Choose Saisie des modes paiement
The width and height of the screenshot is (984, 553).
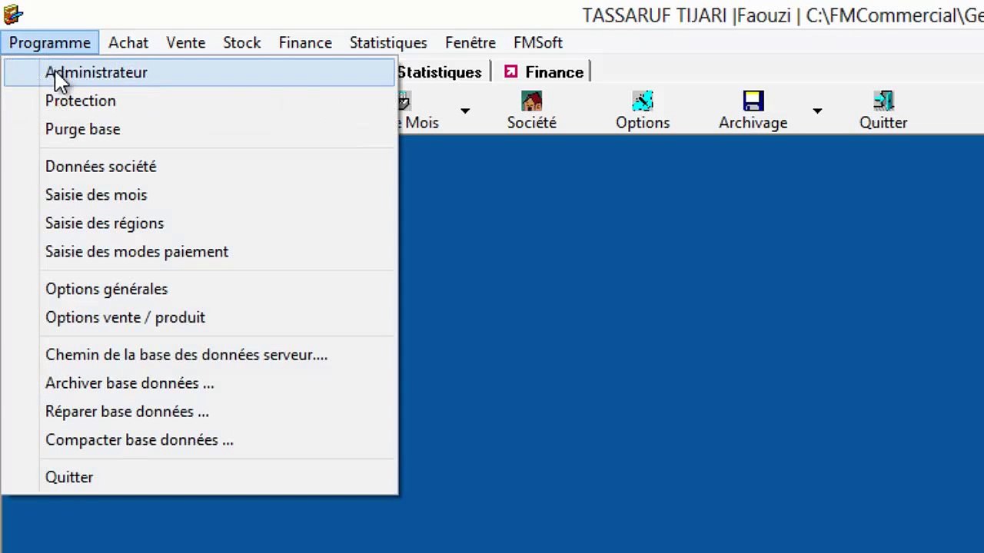(x=199, y=252)
